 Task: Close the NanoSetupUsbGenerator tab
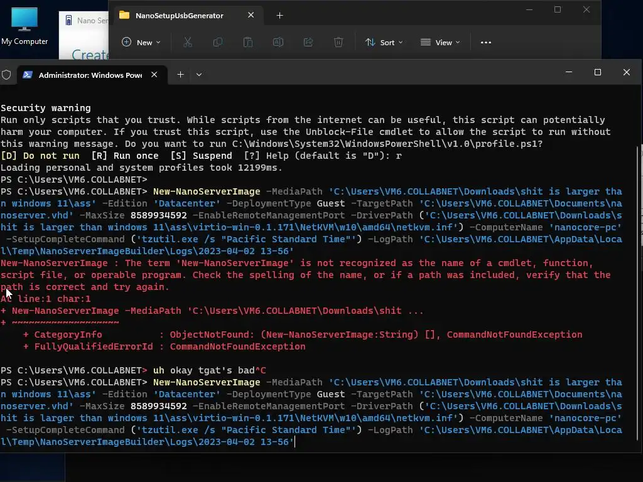point(251,15)
